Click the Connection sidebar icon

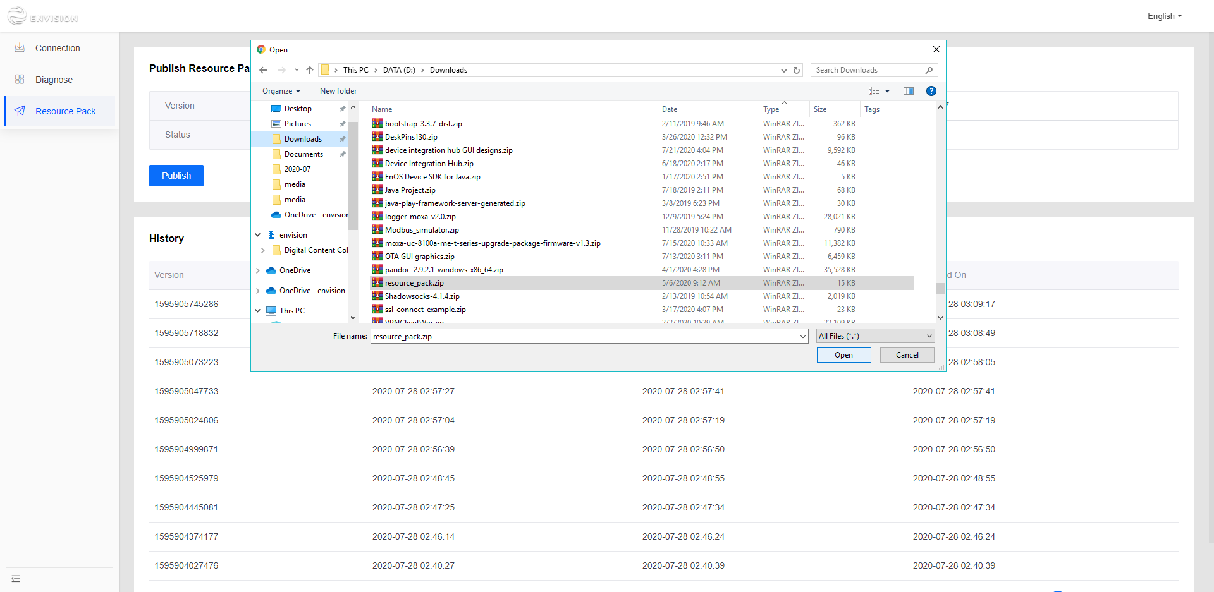tap(20, 47)
